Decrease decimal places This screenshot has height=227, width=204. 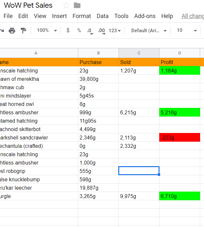pos(90,31)
